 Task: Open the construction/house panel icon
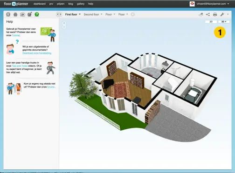[15, 14]
